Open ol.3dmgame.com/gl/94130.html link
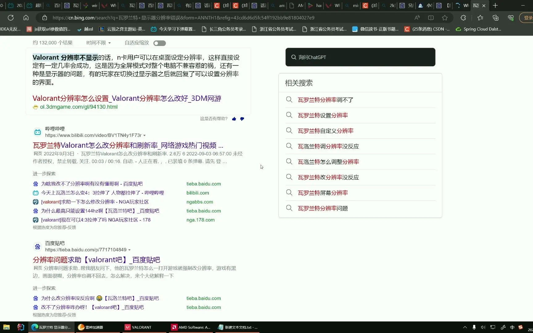This screenshot has width=533, height=333. pyautogui.click(x=79, y=107)
